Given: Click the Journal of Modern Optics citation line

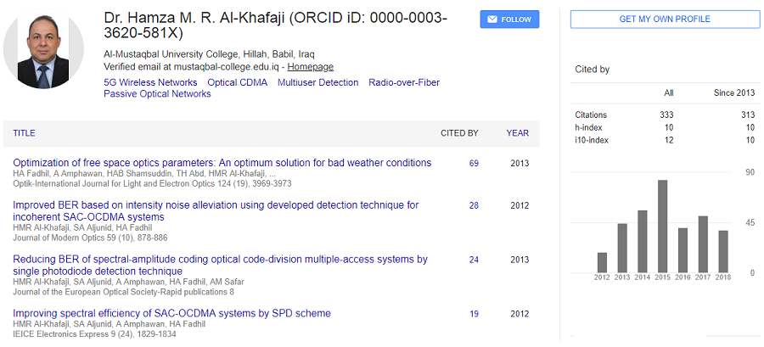Looking at the screenshot, I should pos(90,238).
